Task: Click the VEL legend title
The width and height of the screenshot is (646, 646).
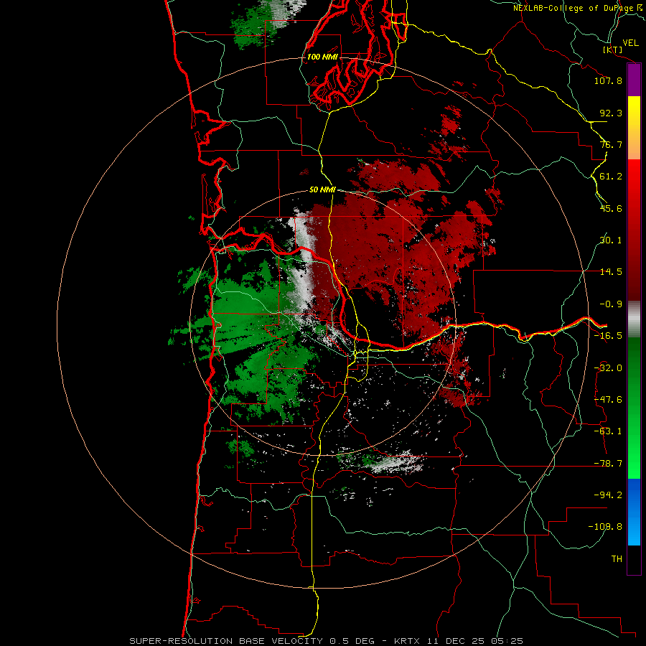Action: click(x=630, y=42)
